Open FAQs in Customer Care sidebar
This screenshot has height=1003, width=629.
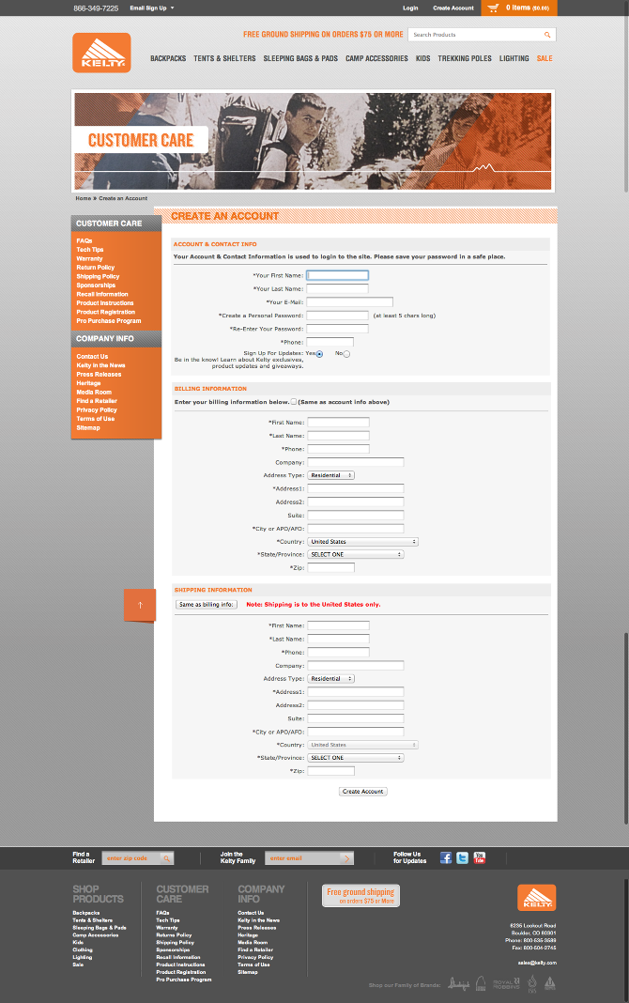coord(84,240)
